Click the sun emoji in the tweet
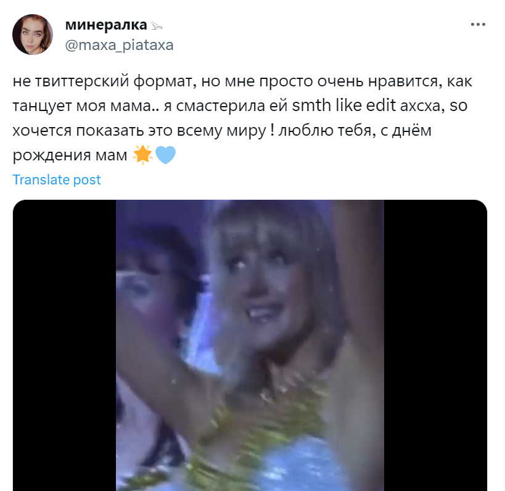505x491 pixels. coord(142,155)
